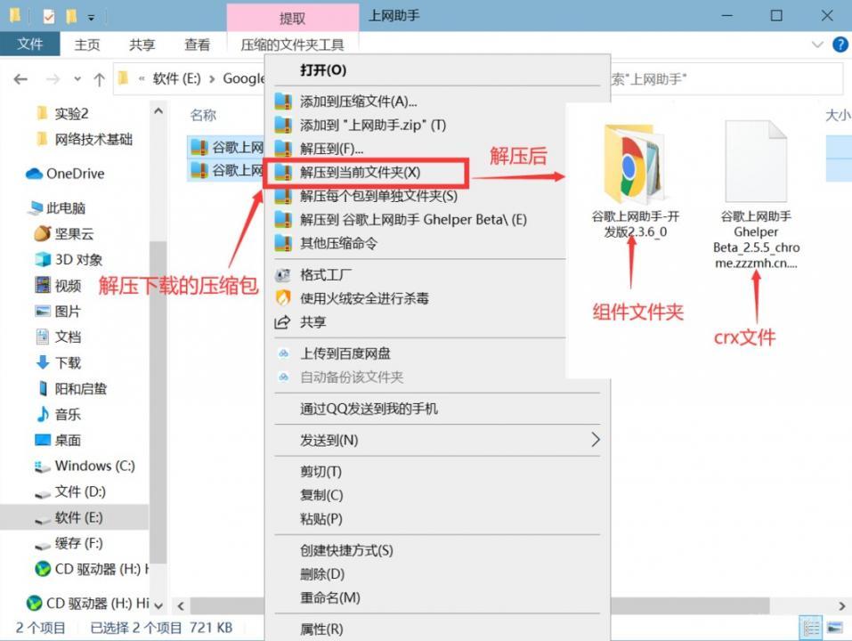Image resolution: width=852 pixels, height=641 pixels.
Task: Choose 打开(O) from context menu
Action: (436, 70)
